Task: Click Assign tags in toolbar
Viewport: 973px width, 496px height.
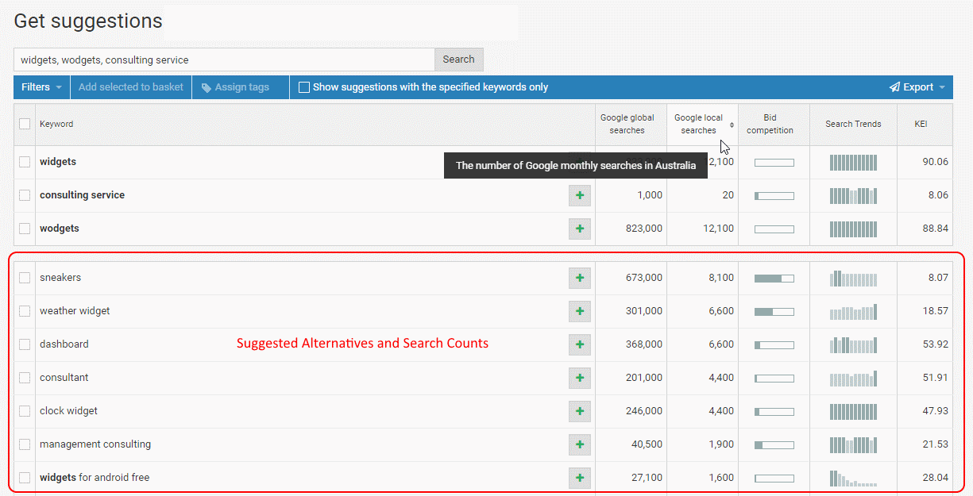Action: 235,87
